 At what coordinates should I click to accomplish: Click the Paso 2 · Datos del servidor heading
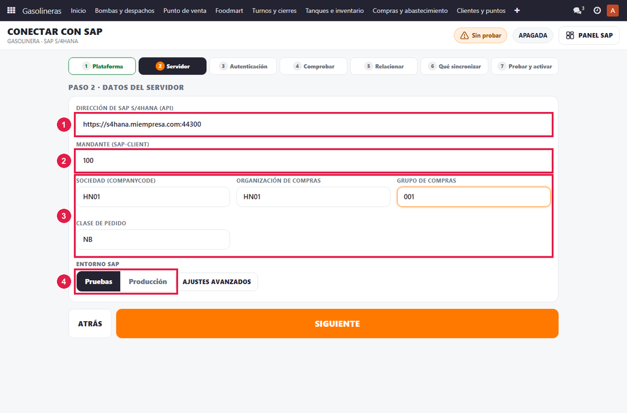pos(126,87)
